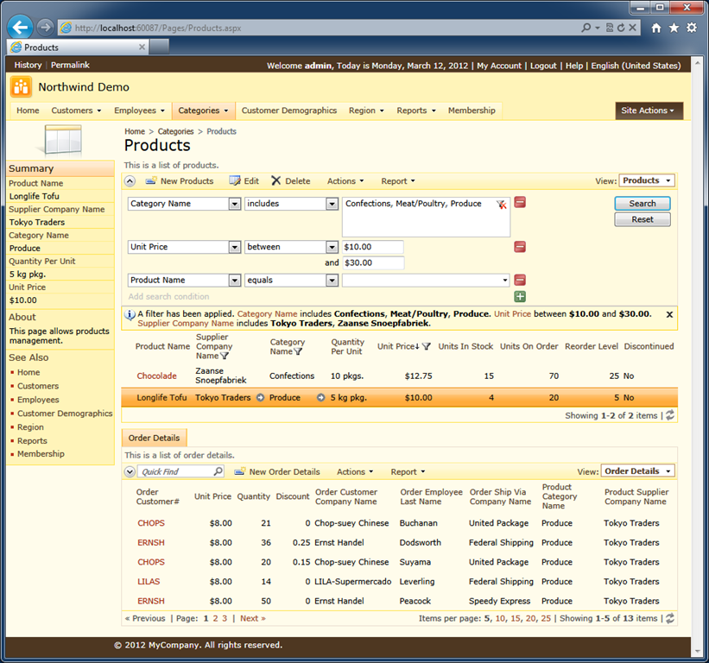
Task: Open browser tools gear icon
Action: (692, 28)
